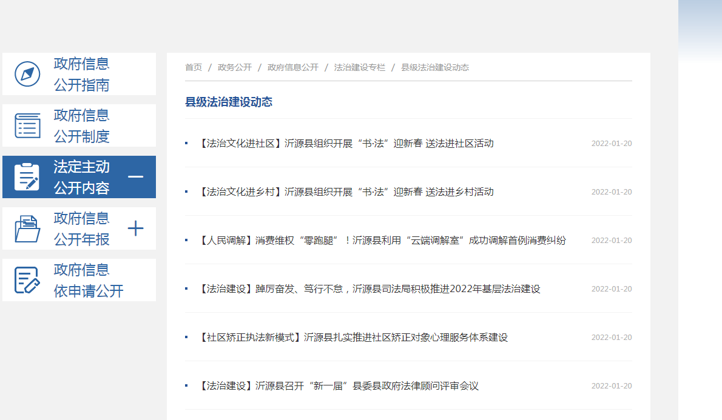Click the list icon for 政府信息公开制度
The image size is (722, 420).
[27, 125]
